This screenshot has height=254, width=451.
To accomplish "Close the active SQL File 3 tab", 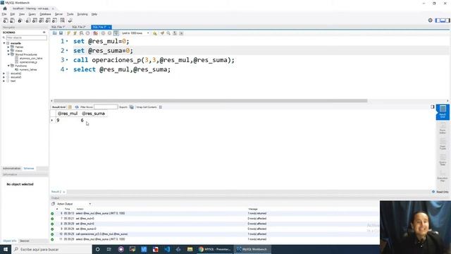I will [110, 27].
